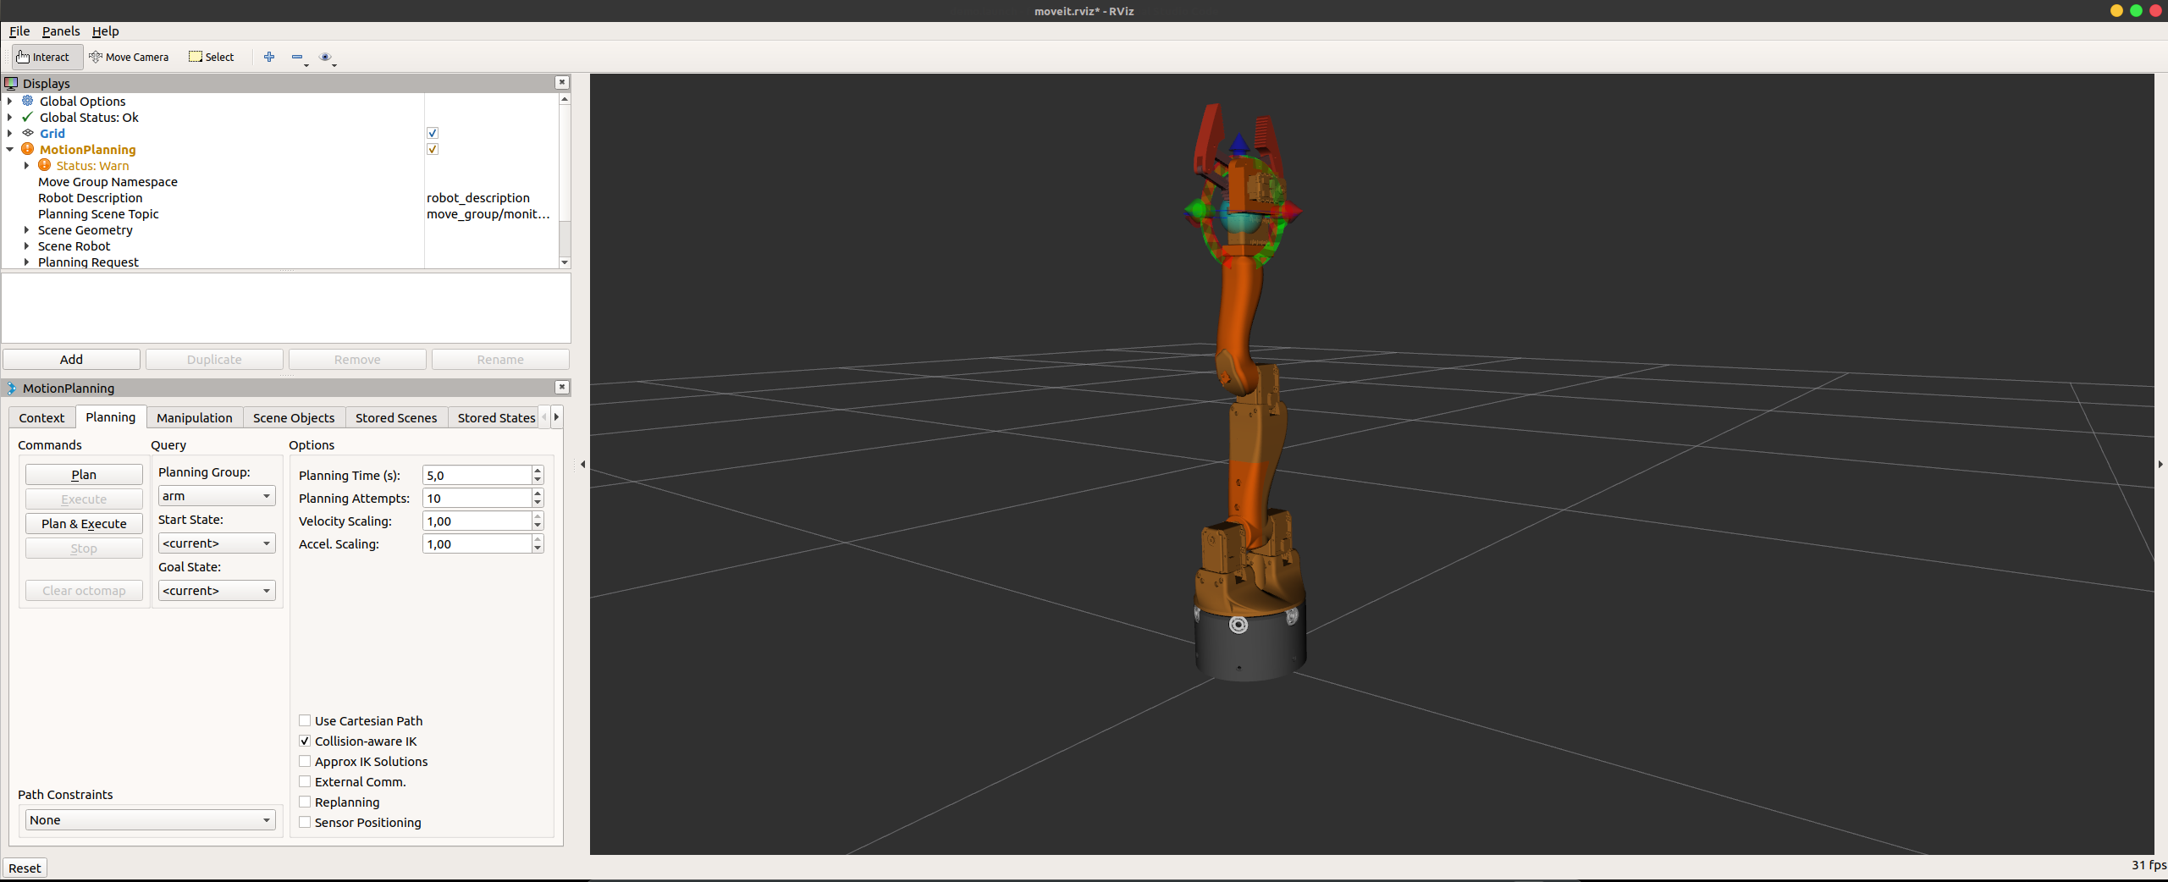Expand Global Status tree item
Image resolution: width=2168 pixels, height=882 pixels.
(x=10, y=117)
